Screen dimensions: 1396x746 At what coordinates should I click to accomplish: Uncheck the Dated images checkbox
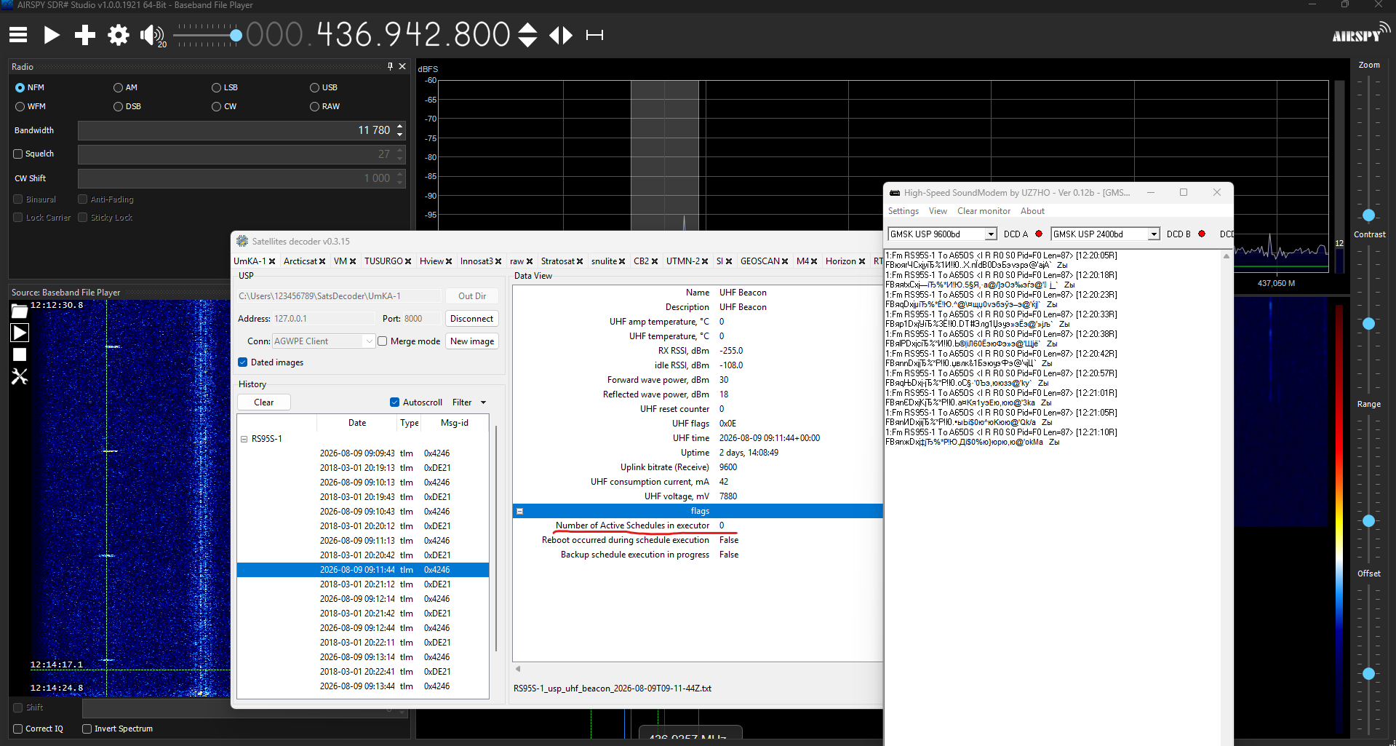click(243, 362)
